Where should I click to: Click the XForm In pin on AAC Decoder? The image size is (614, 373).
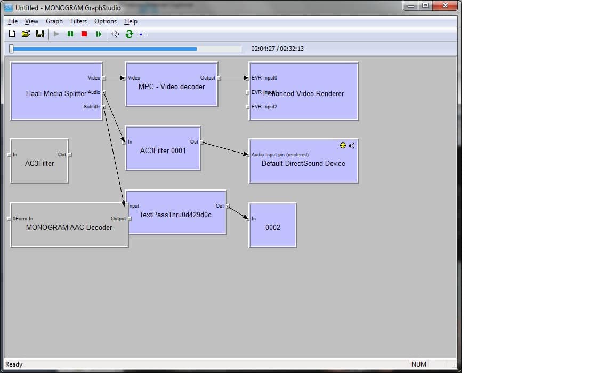[9, 218]
